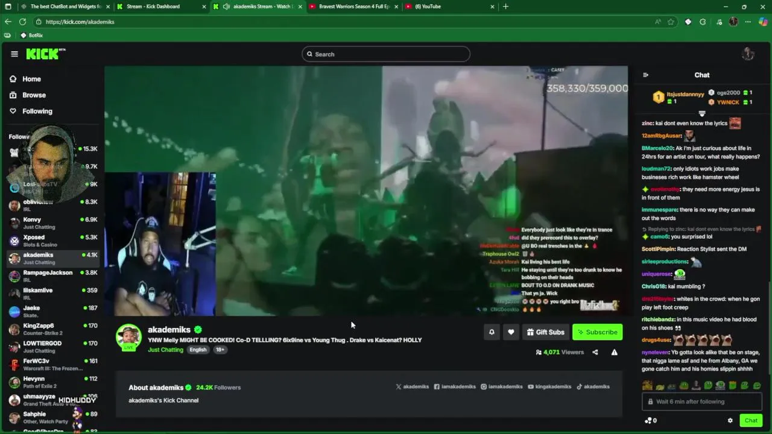
Task: Click the English language tag
Action: click(198, 350)
